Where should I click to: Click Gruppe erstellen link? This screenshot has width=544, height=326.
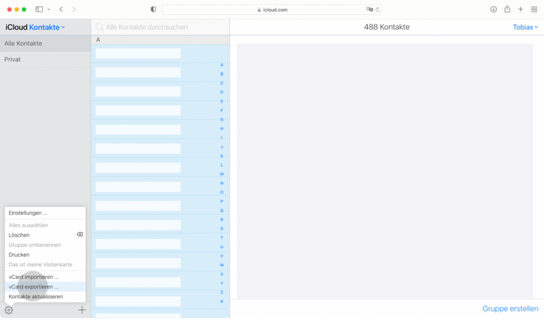coord(510,309)
